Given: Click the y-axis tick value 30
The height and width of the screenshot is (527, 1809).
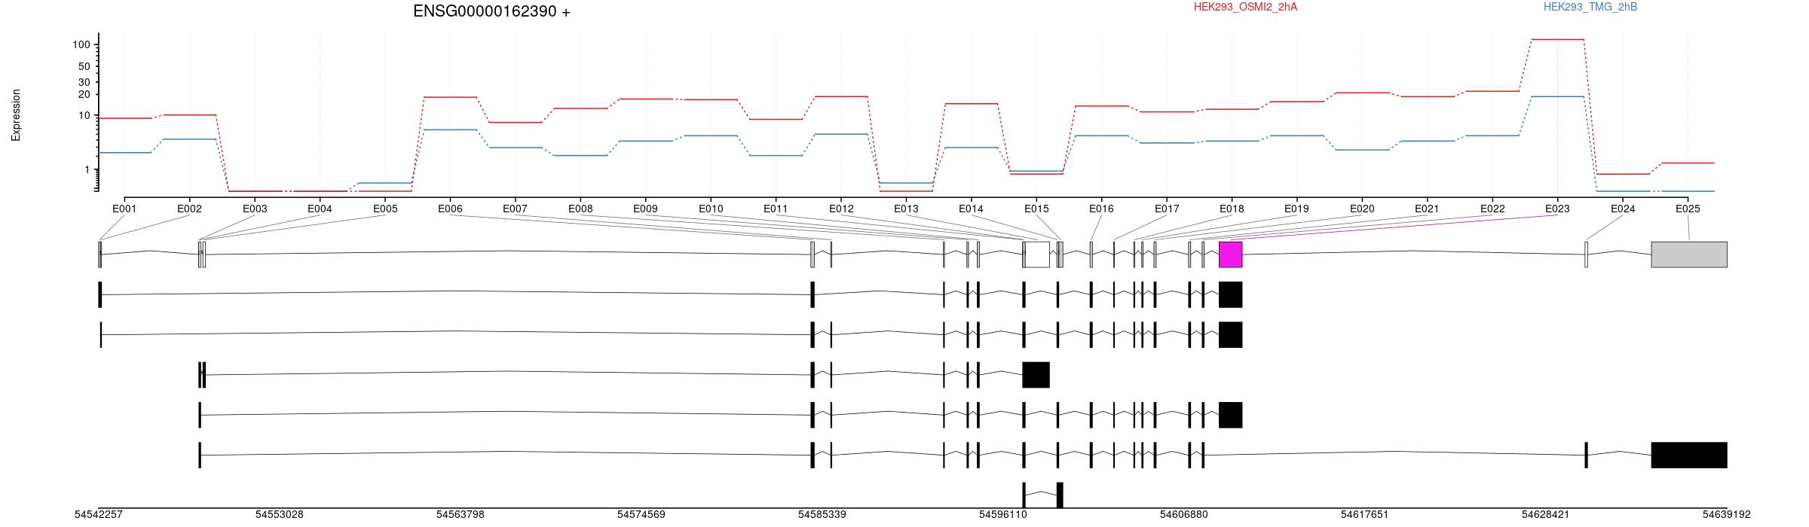Looking at the screenshot, I should click(84, 82).
